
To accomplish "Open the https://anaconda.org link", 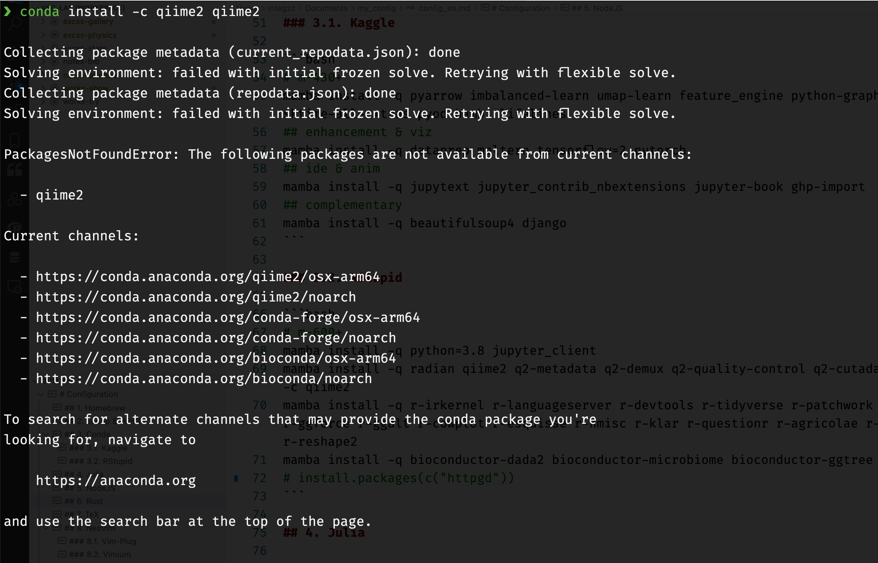I will point(116,480).
